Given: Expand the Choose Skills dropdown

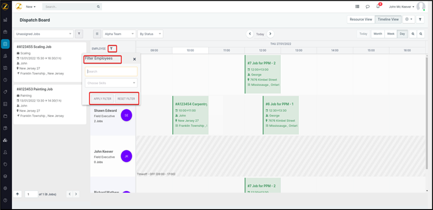Looking at the screenshot, I should coord(111,83).
